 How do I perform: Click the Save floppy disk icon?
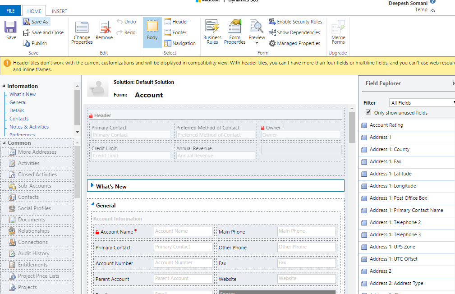(11, 28)
